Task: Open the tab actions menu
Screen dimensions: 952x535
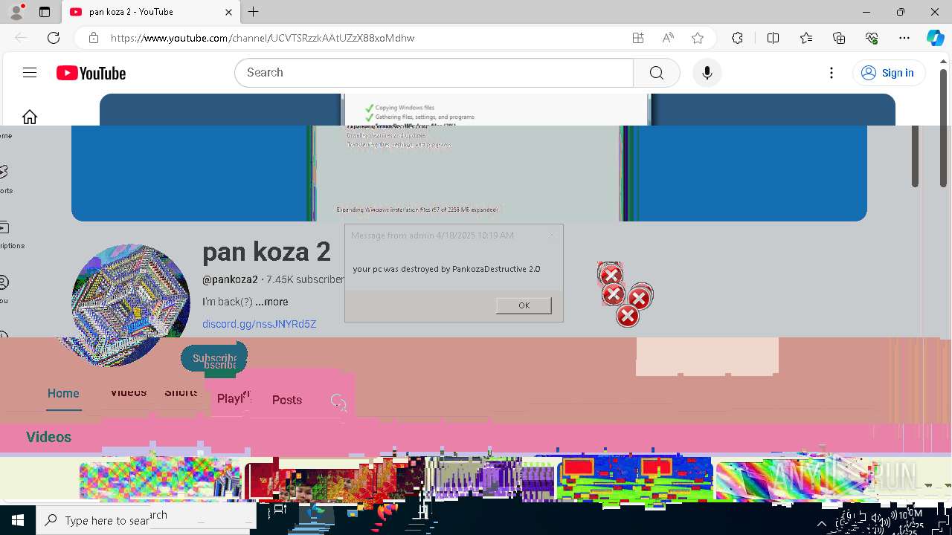Action: click(45, 12)
